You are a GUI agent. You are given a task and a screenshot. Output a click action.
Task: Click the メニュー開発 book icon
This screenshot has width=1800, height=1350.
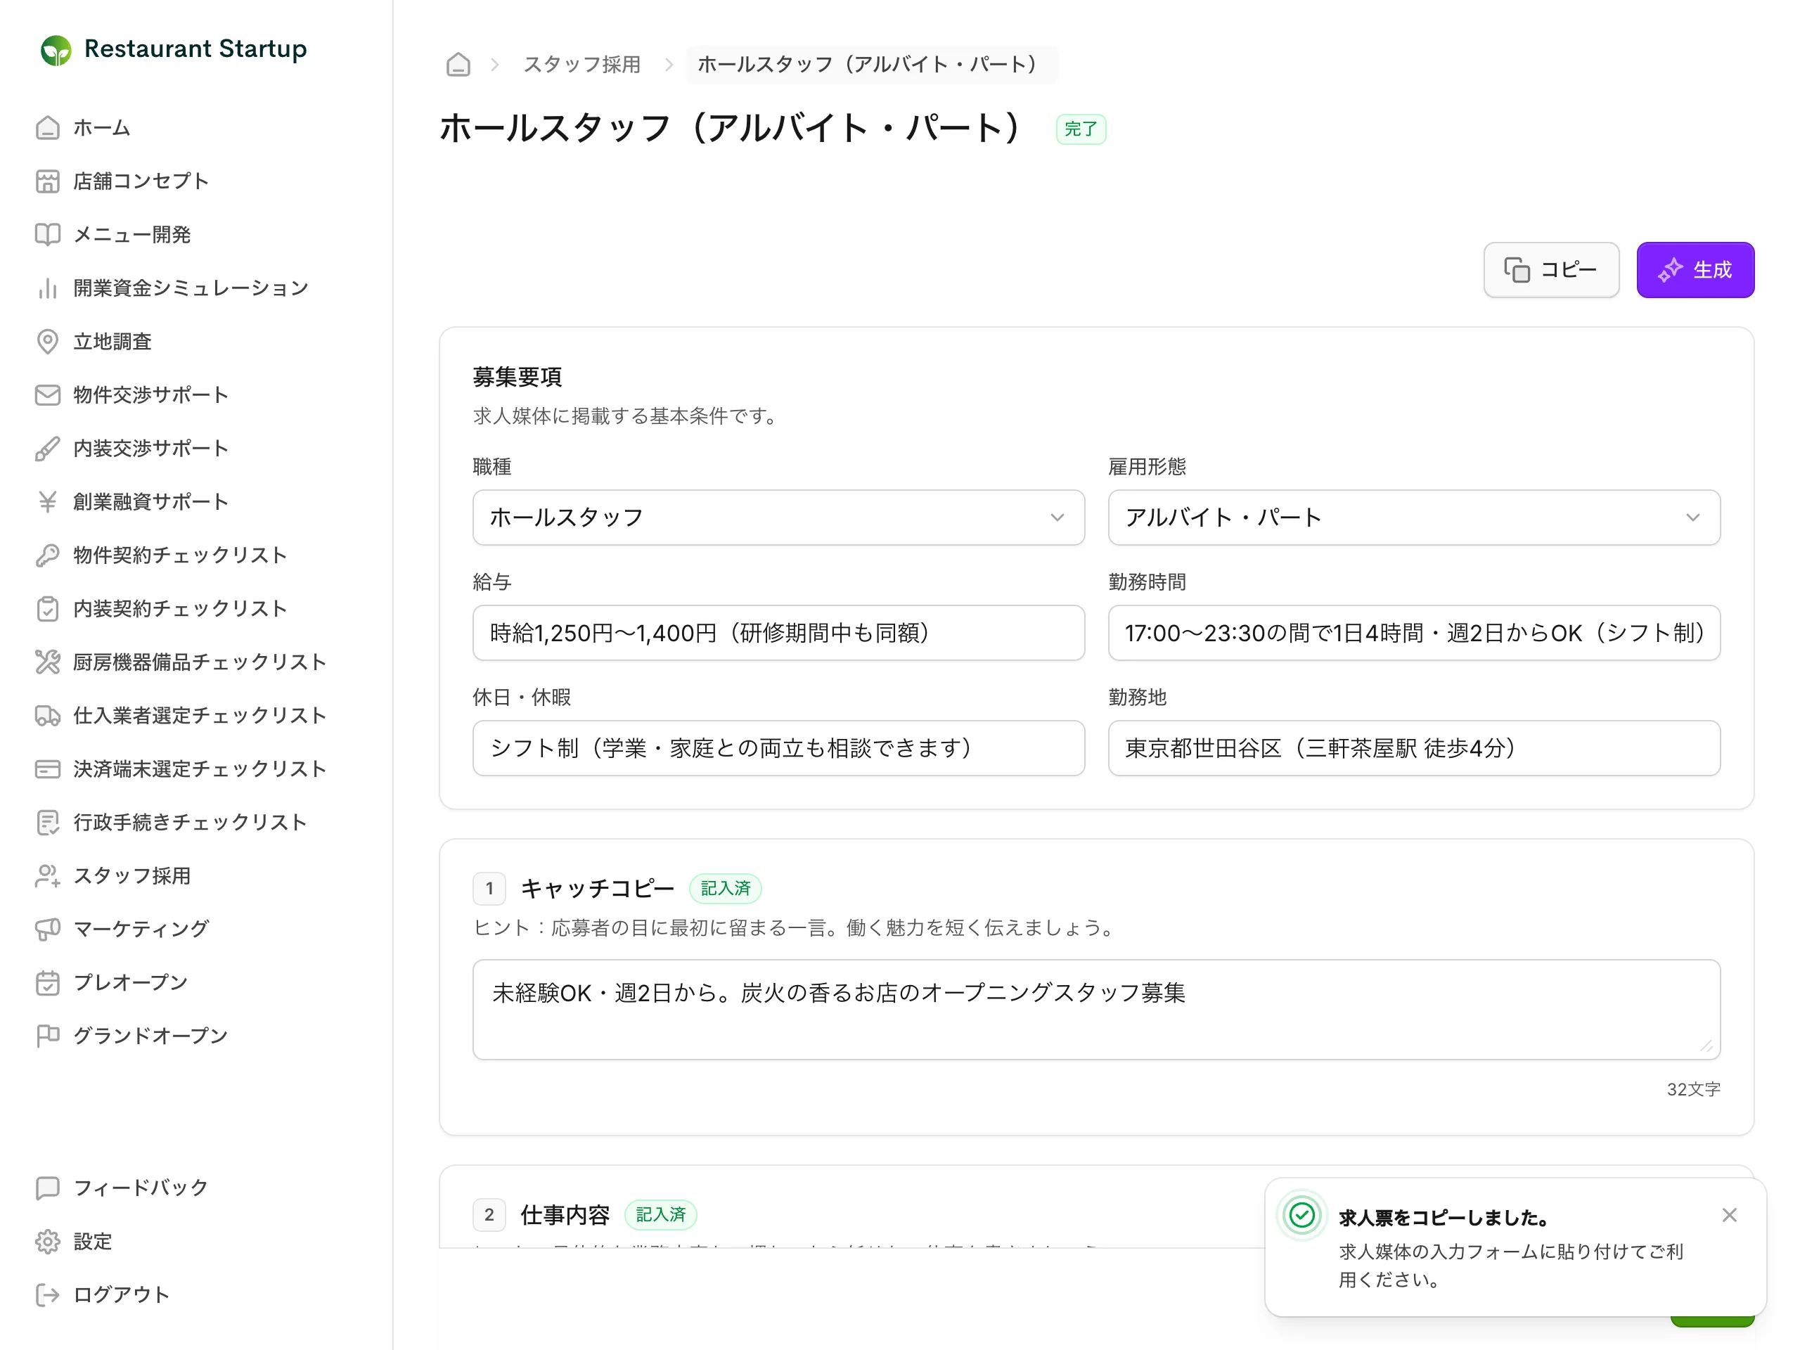pyautogui.click(x=48, y=234)
